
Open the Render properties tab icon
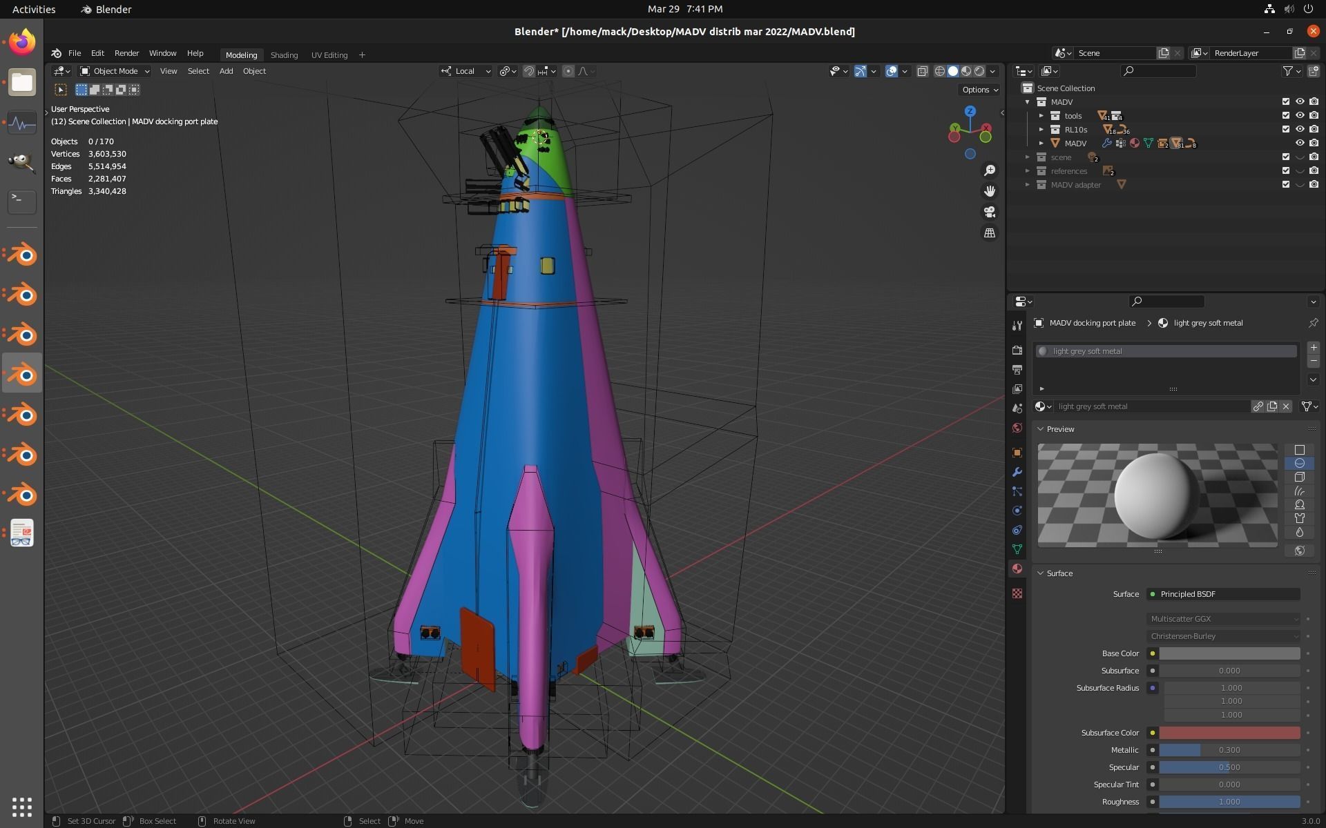click(1017, 351)
